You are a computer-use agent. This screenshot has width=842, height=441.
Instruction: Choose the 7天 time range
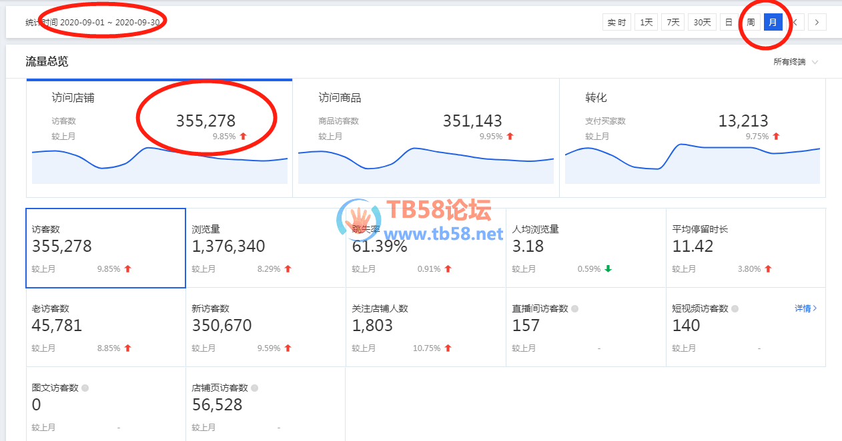(673, 22)
